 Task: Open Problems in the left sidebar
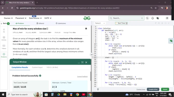4,55
